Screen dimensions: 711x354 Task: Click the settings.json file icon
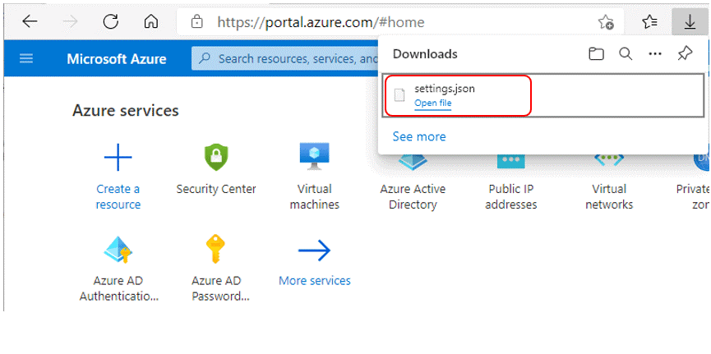click(x=399, y=95)
